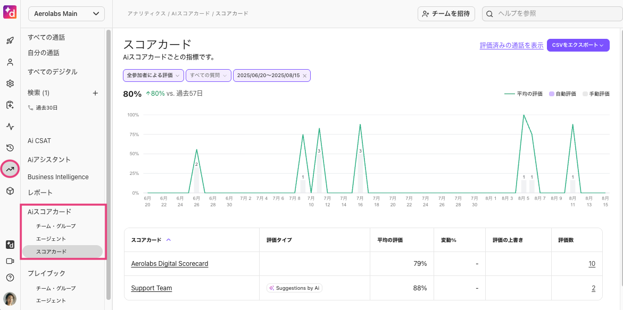This screenshot has width=623, height=310.
Task: Open 過去30日 saved search
Action: point(43,107)
